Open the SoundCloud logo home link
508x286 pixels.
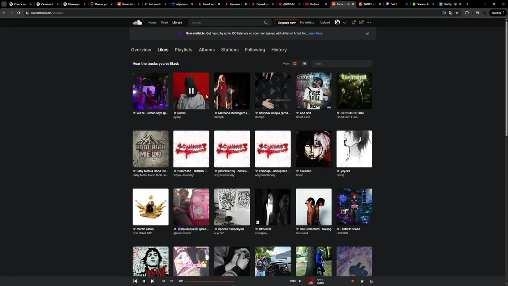point(137,23)
